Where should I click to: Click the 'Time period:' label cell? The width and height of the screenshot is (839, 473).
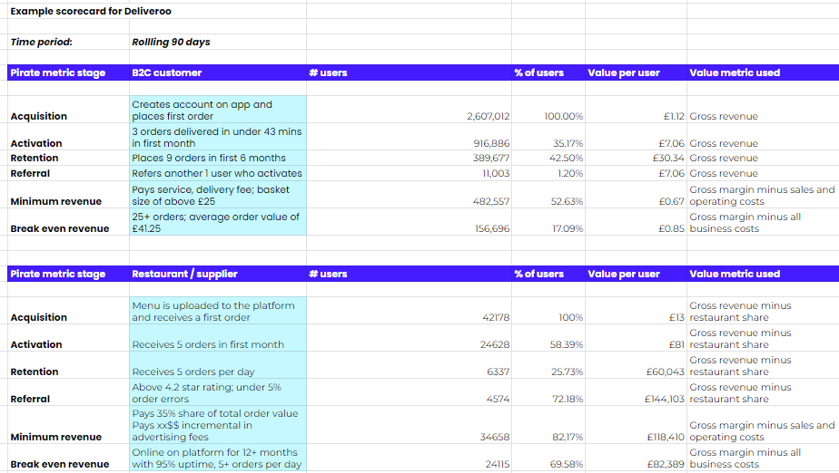point(68,42)
